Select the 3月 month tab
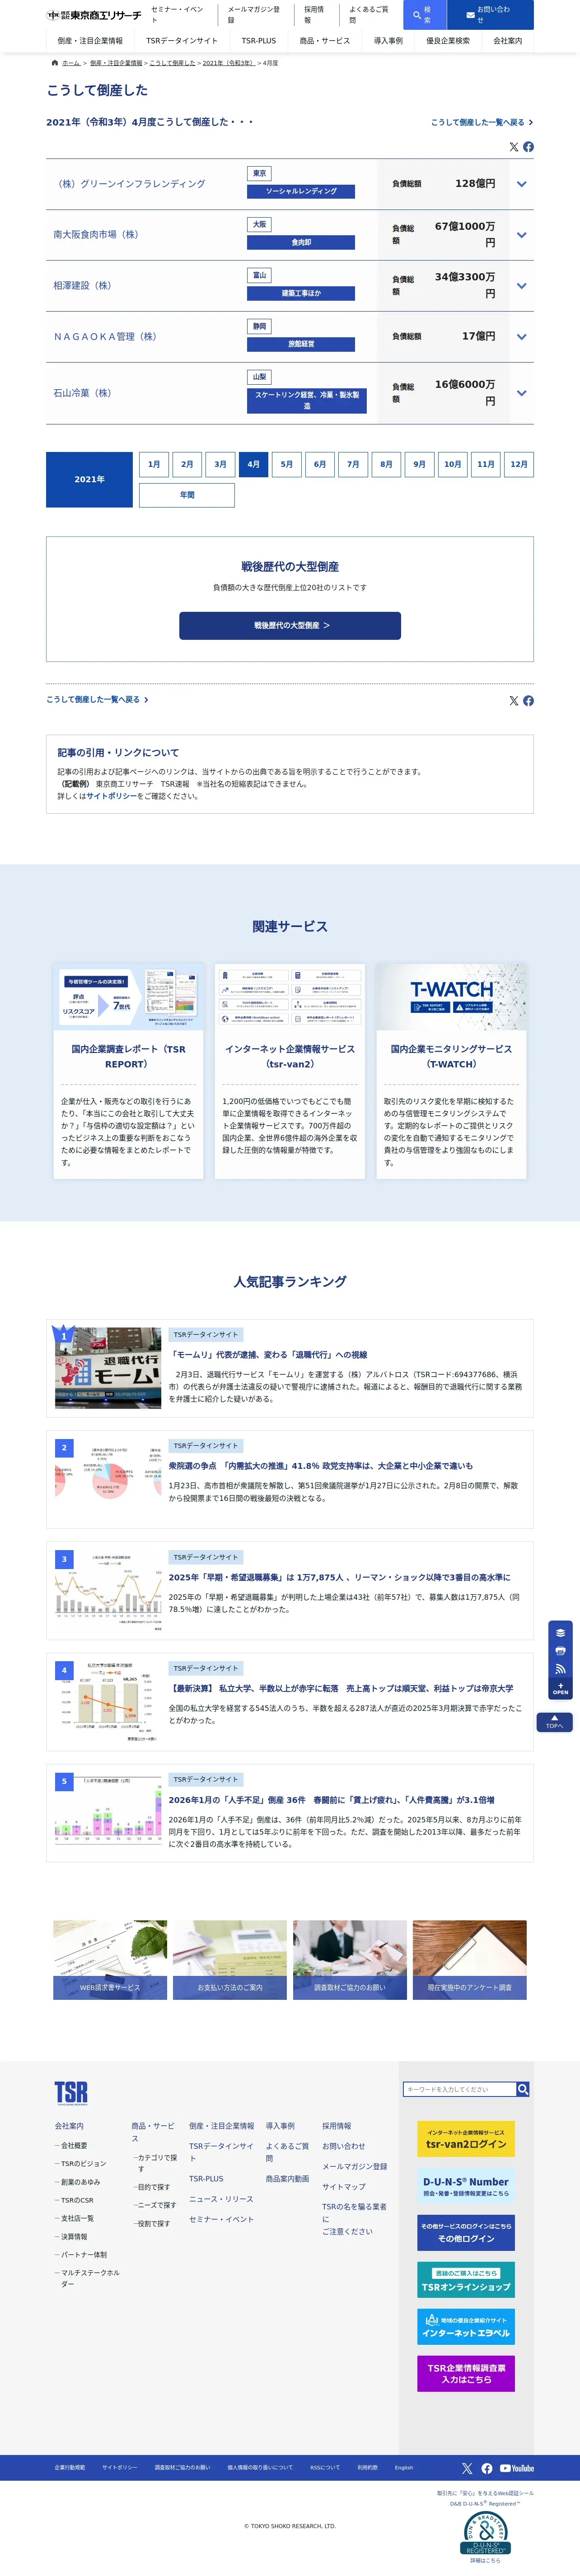This screenshot has height=2576, width=580. tap(220, 464)
